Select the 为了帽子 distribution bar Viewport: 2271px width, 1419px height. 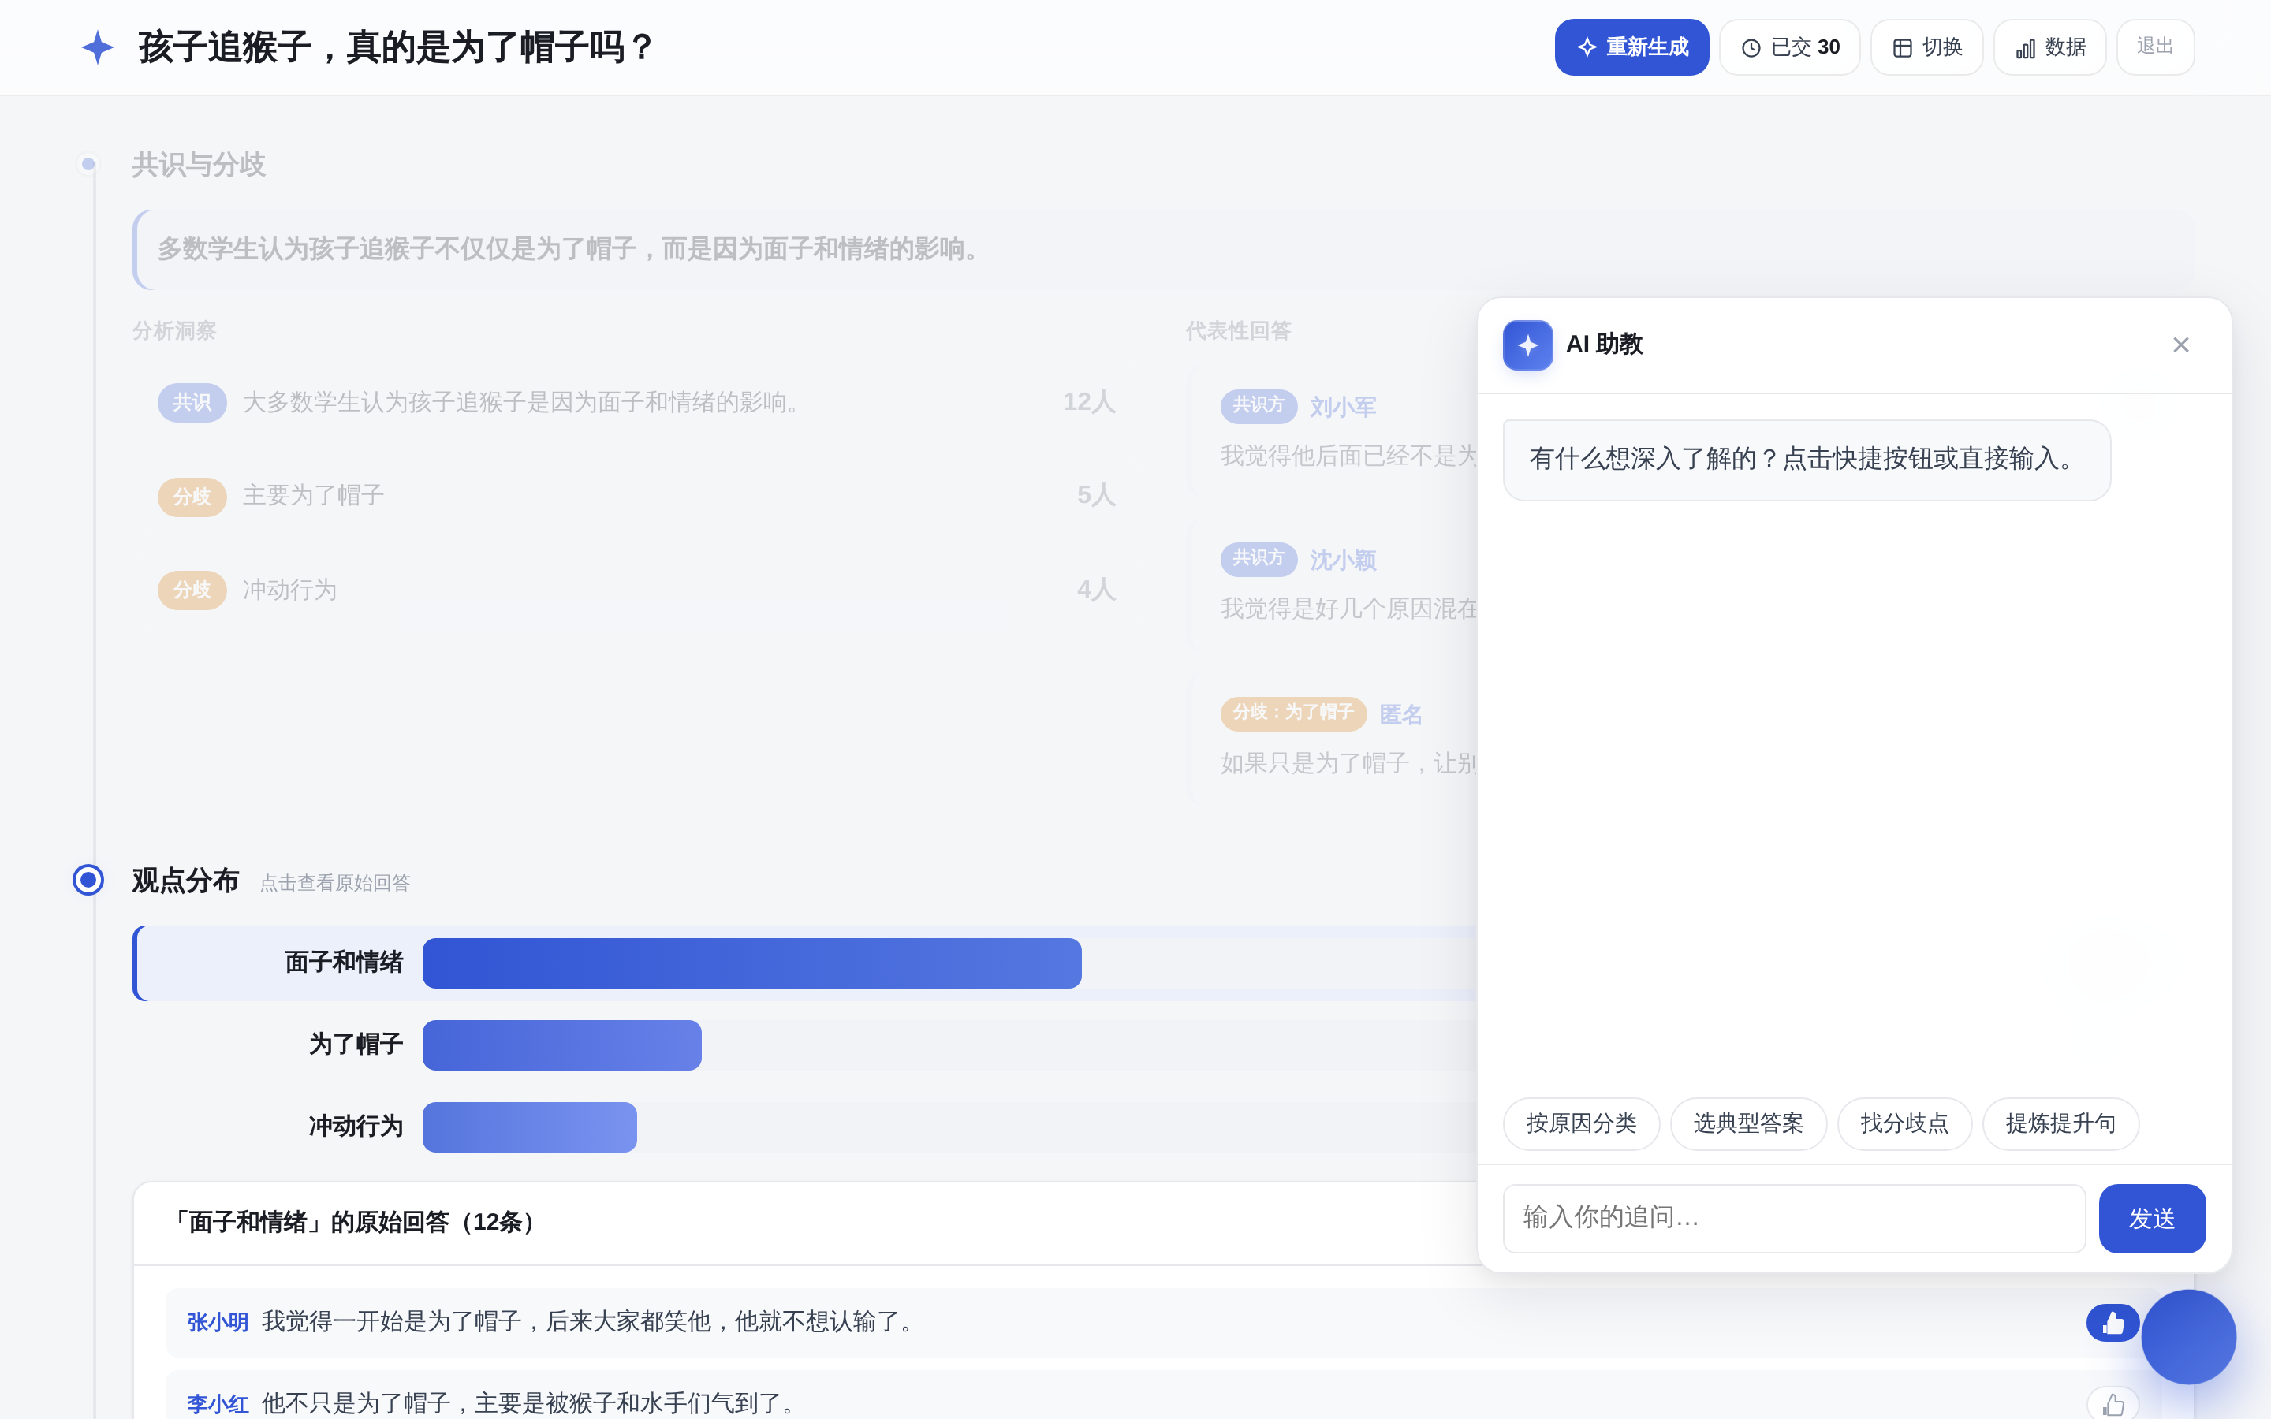(561, 1045)
